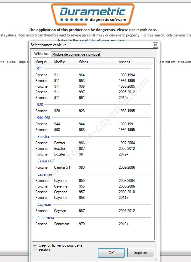Enable the Créer un fichier log checkbox
Image resolution: width=191 pixels, height=262 pixels.
coord(35,247)
